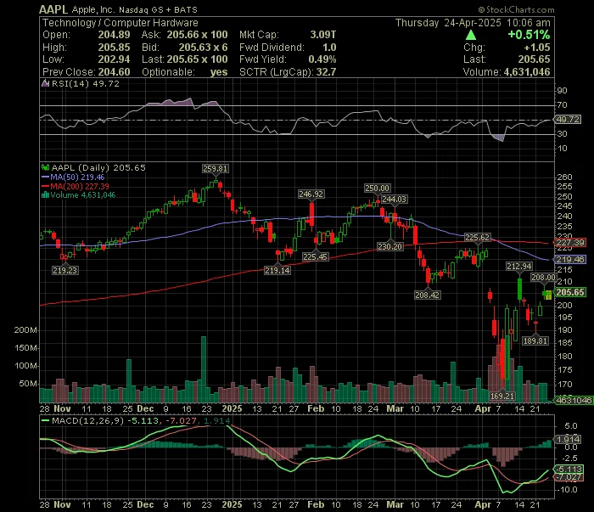
Task: Select the 'Technology / Computer Hardware' sector text
Action: [x=120, y=23]
